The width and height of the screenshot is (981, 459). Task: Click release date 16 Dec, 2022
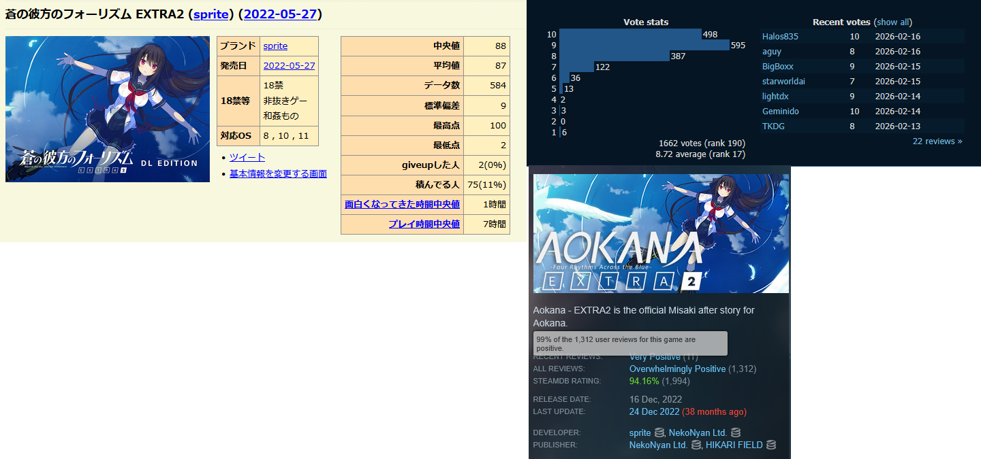coord(655,400)
